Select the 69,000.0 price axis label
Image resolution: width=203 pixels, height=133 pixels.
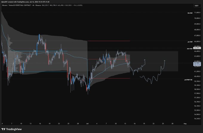pyautogui.click(x=197, y=24)
